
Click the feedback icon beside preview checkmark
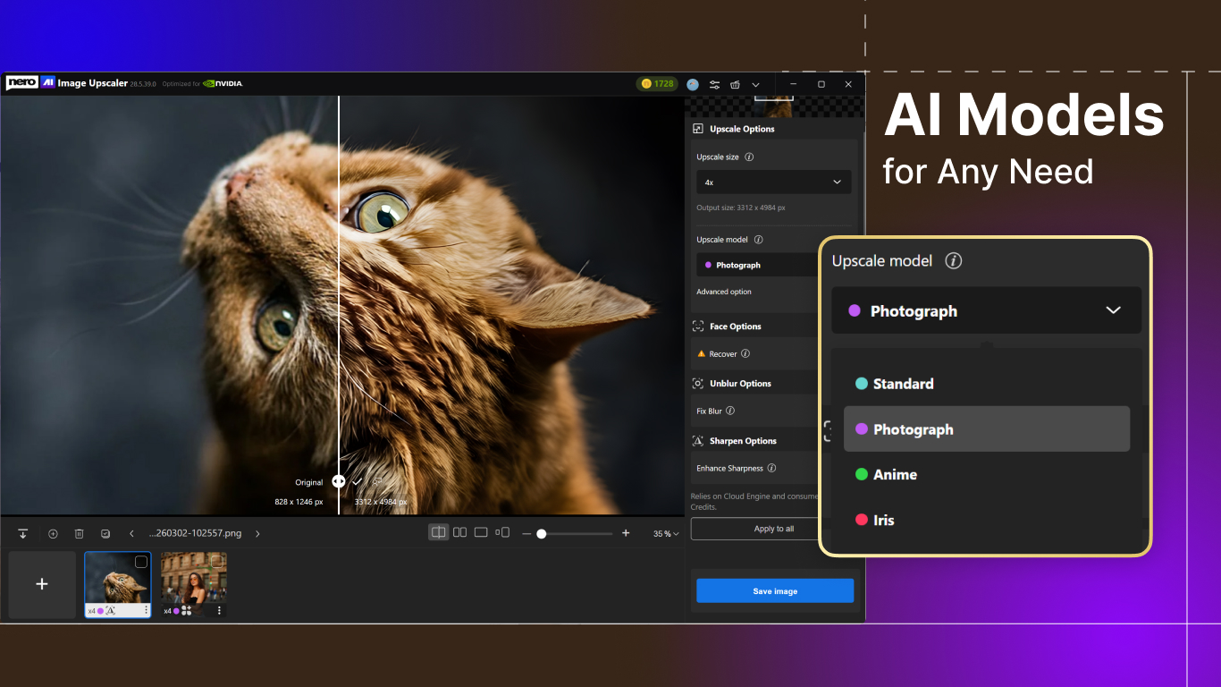tap(376, 481)
